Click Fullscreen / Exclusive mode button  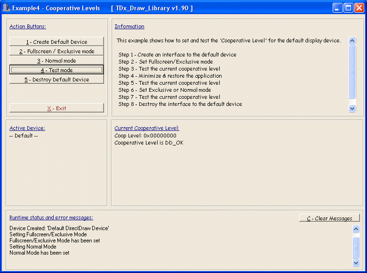tap(56, 51)
